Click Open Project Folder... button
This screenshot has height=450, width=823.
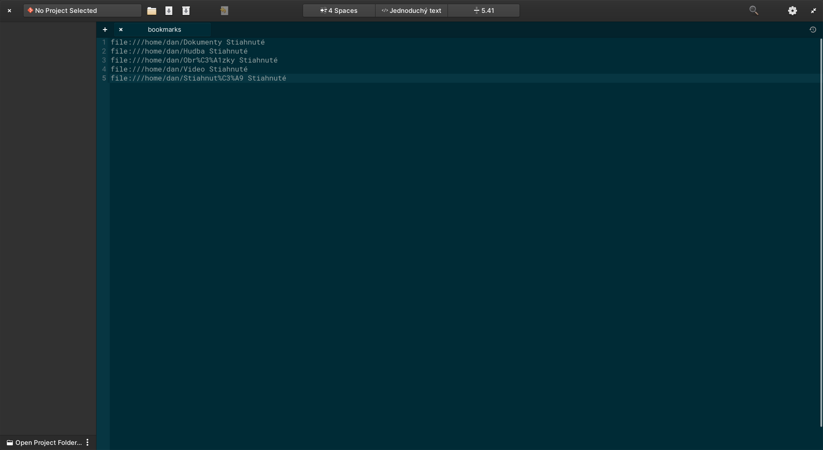click(x=44, y=443)
